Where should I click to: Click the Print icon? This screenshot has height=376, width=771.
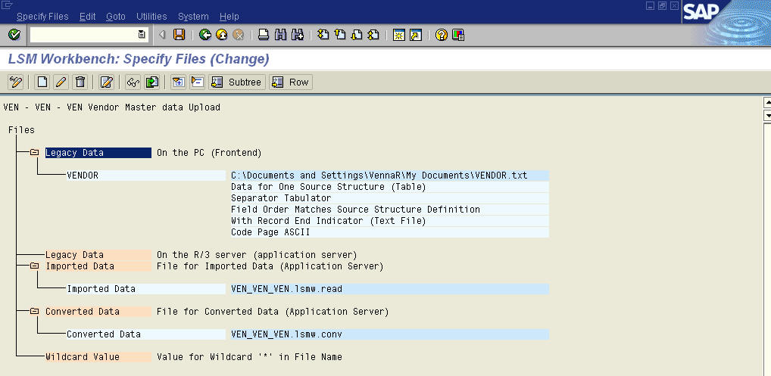[x=264, y=35]
